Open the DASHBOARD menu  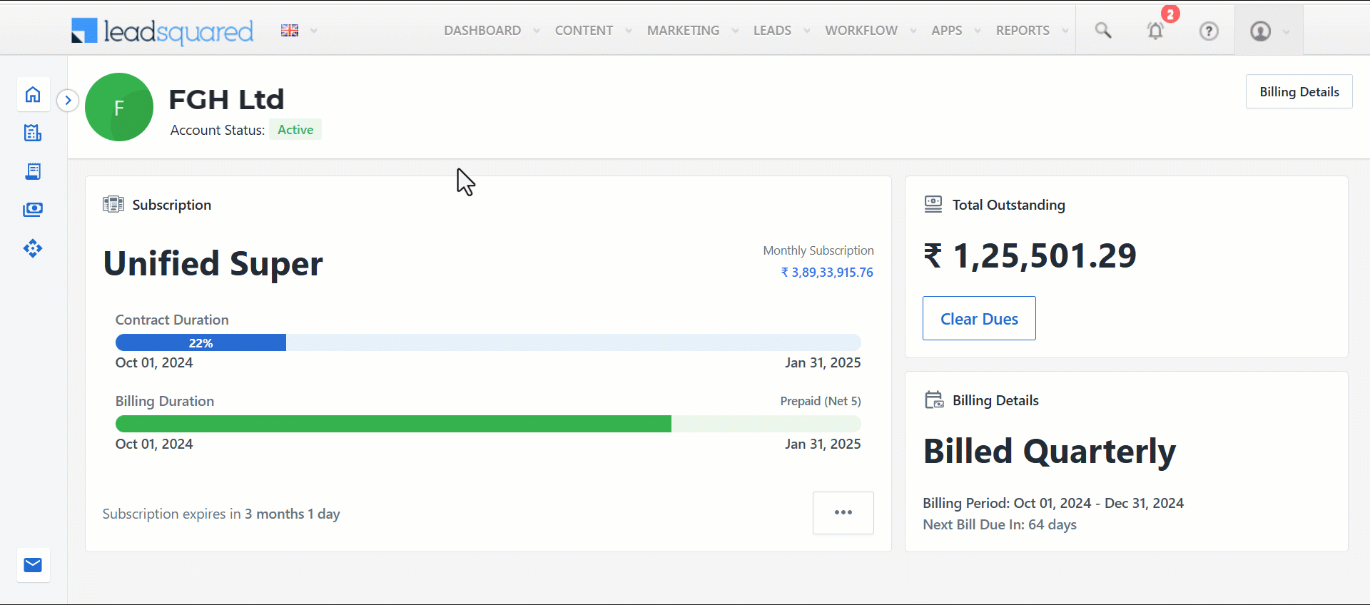482,31
